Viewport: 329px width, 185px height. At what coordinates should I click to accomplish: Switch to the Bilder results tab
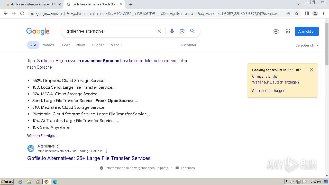65,45
